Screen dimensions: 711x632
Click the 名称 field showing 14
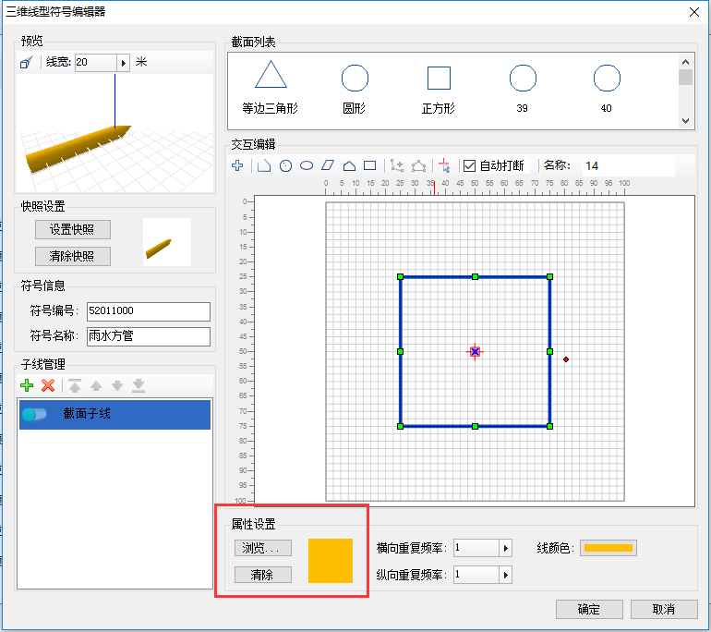[x=629, y=166]
